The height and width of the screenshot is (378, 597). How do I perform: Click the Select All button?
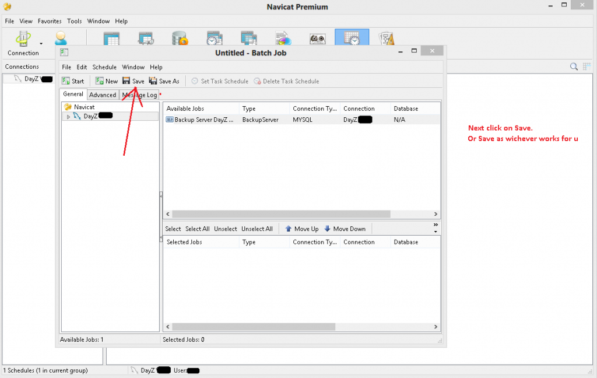(x=197, y=229)
